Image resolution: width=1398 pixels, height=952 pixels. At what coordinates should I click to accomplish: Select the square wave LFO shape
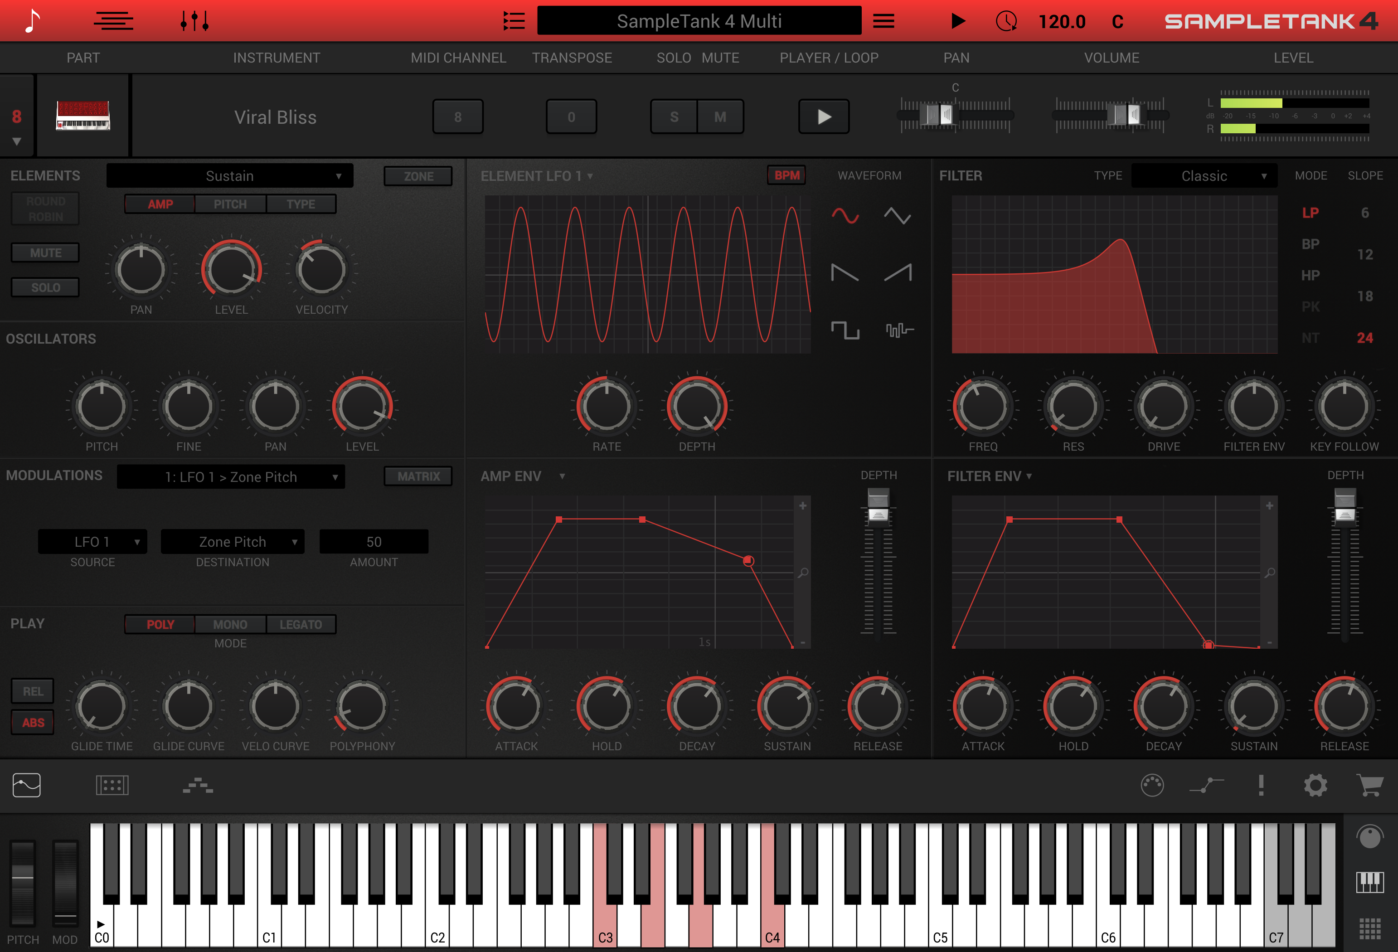pos(846,330)
